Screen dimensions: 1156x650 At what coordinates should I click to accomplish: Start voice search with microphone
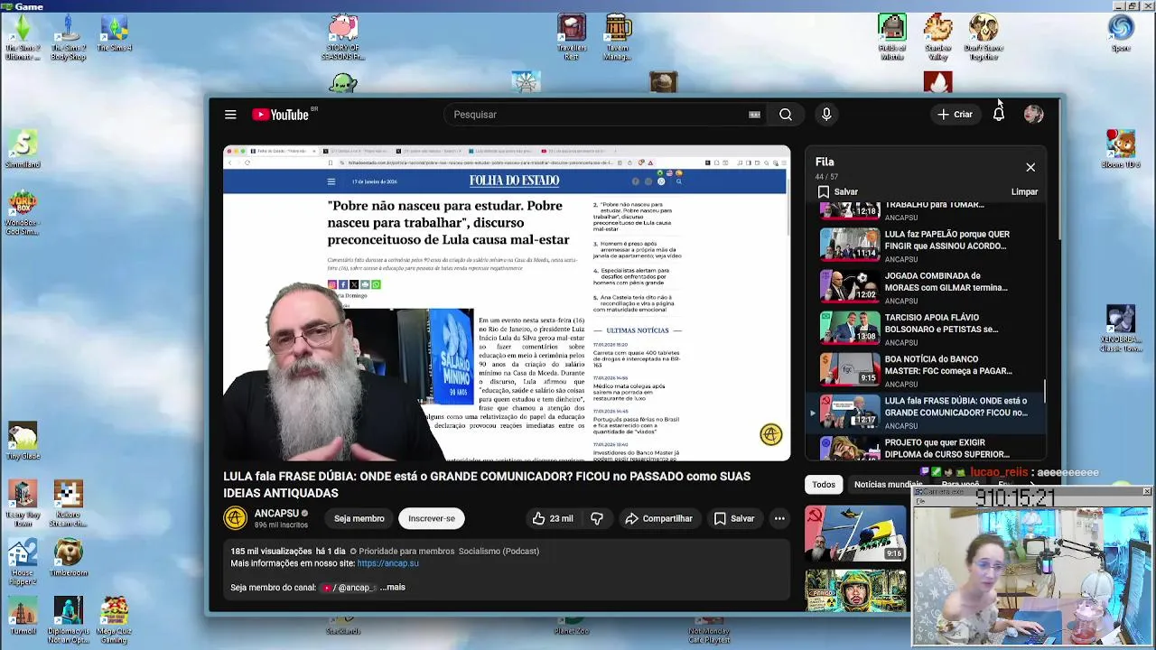coord(826,115)
